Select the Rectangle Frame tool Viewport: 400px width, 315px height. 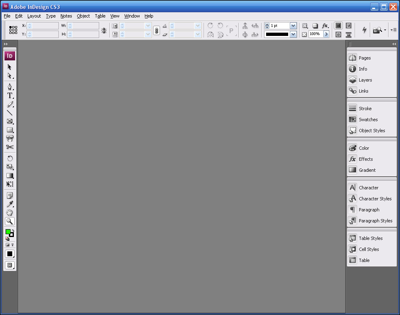tap(10, 121)
